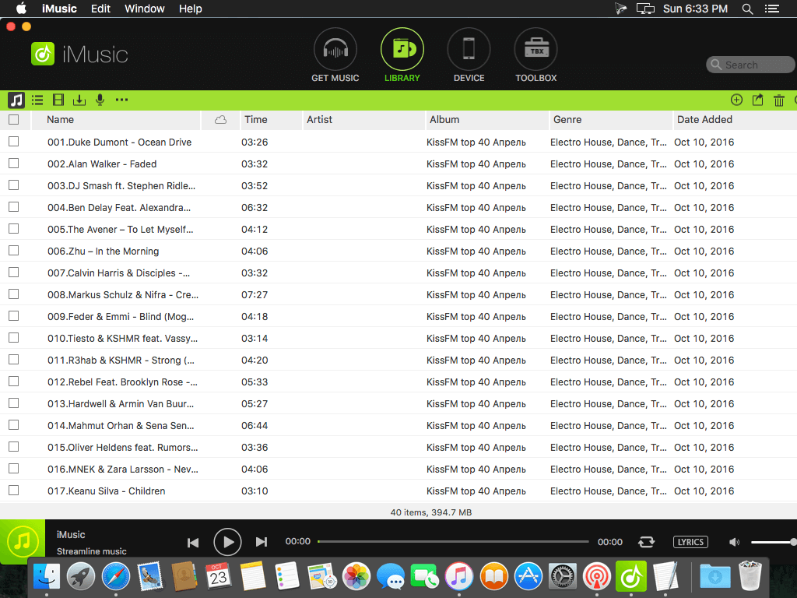The image size is (797, 598).
Task: Click the Delete trash icon
Action: [x=779, y=100]
